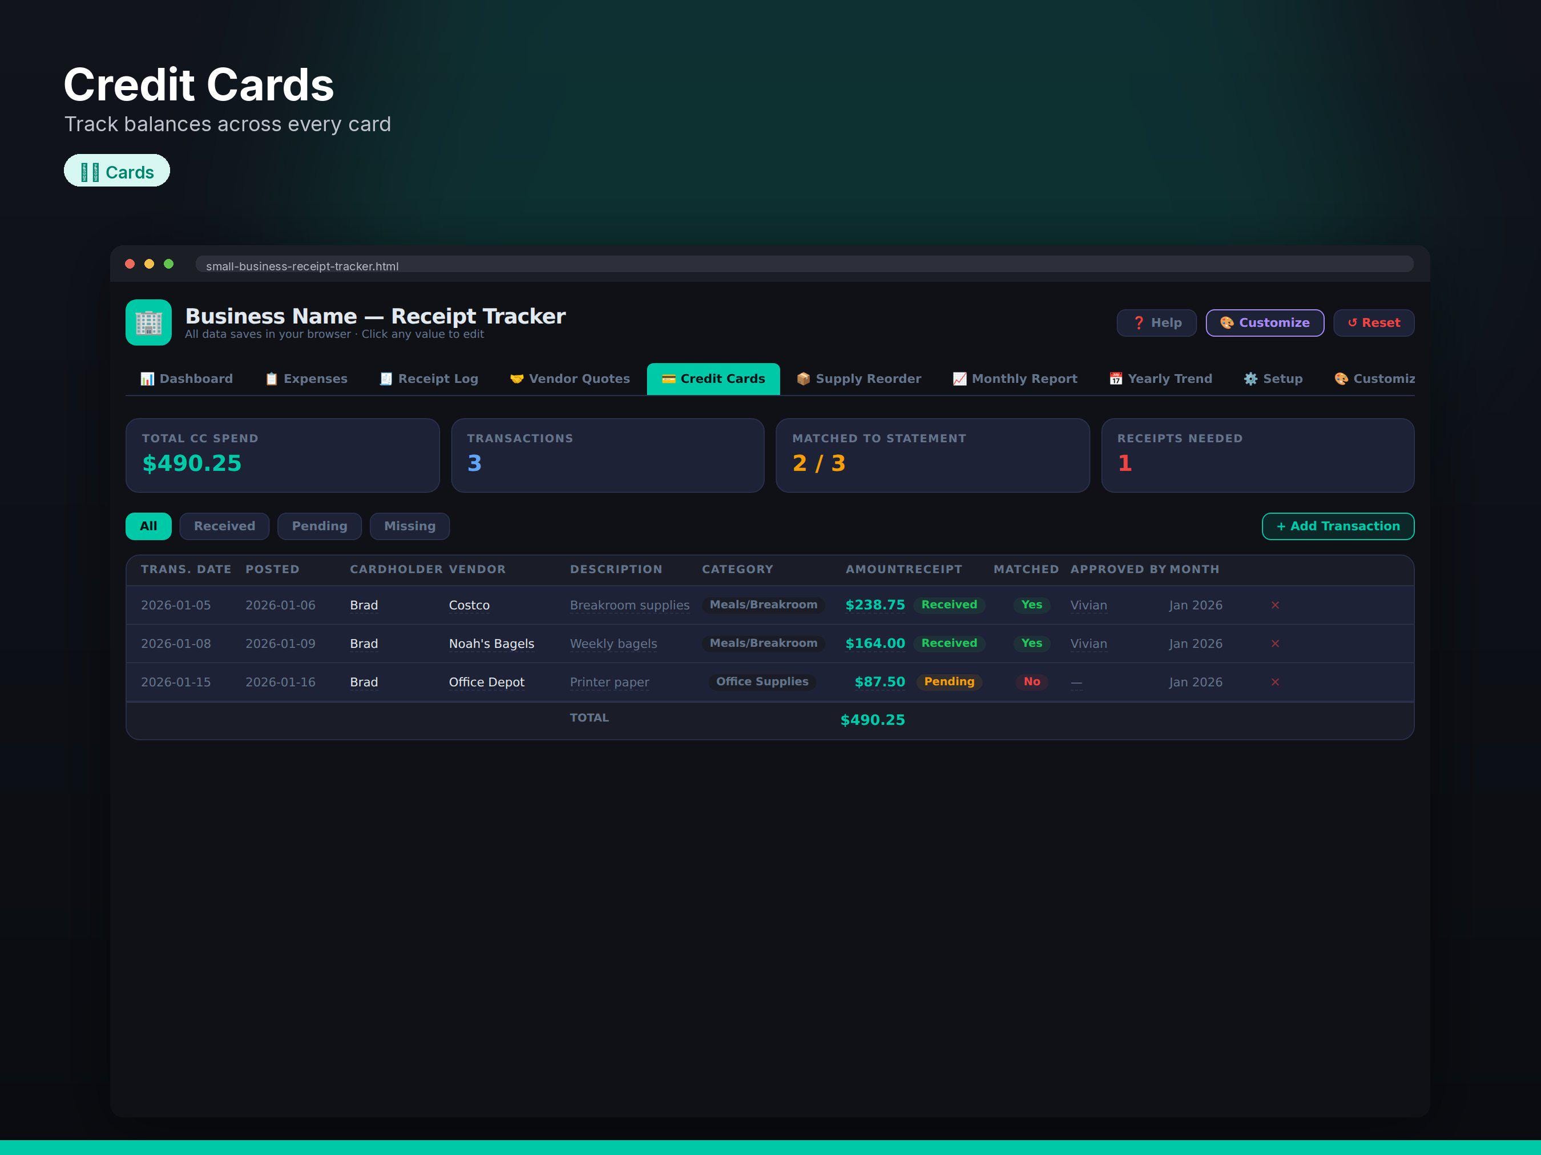
Task: Click the Reset button
Action: click(1374, 323)
